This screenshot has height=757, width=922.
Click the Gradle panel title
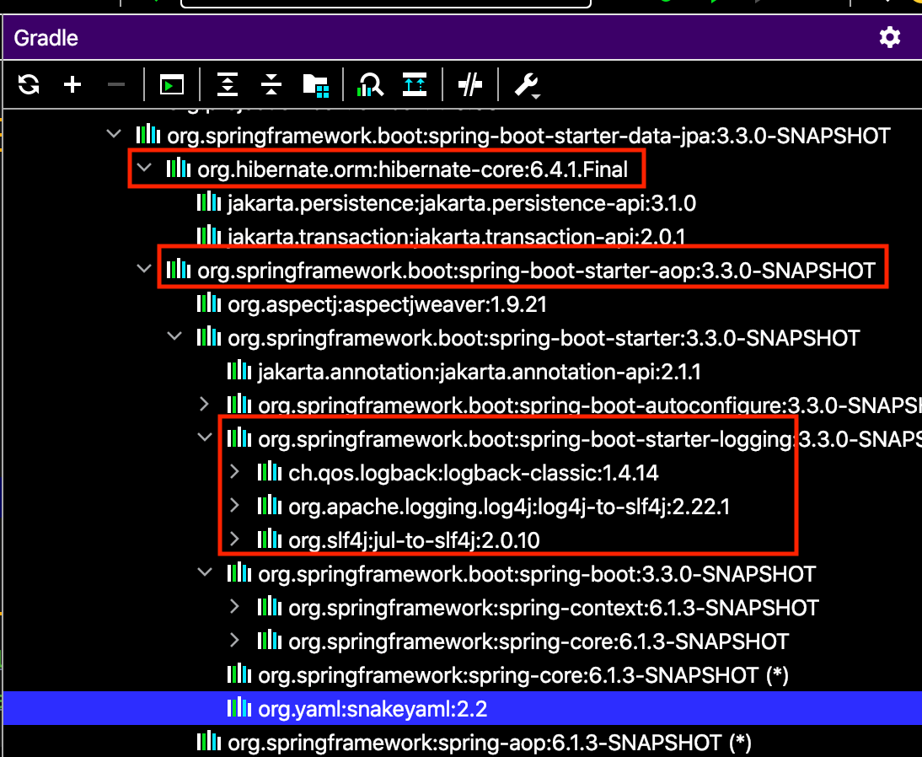(46, 38)
